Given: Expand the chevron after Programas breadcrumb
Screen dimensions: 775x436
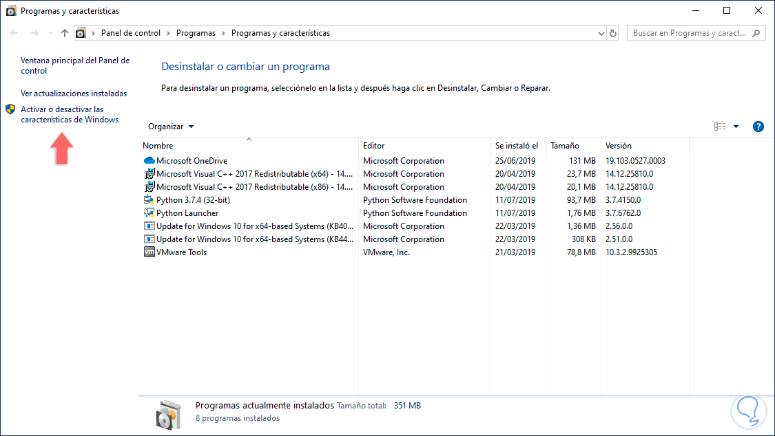Looking at the screenshot, I should [223, 33].
